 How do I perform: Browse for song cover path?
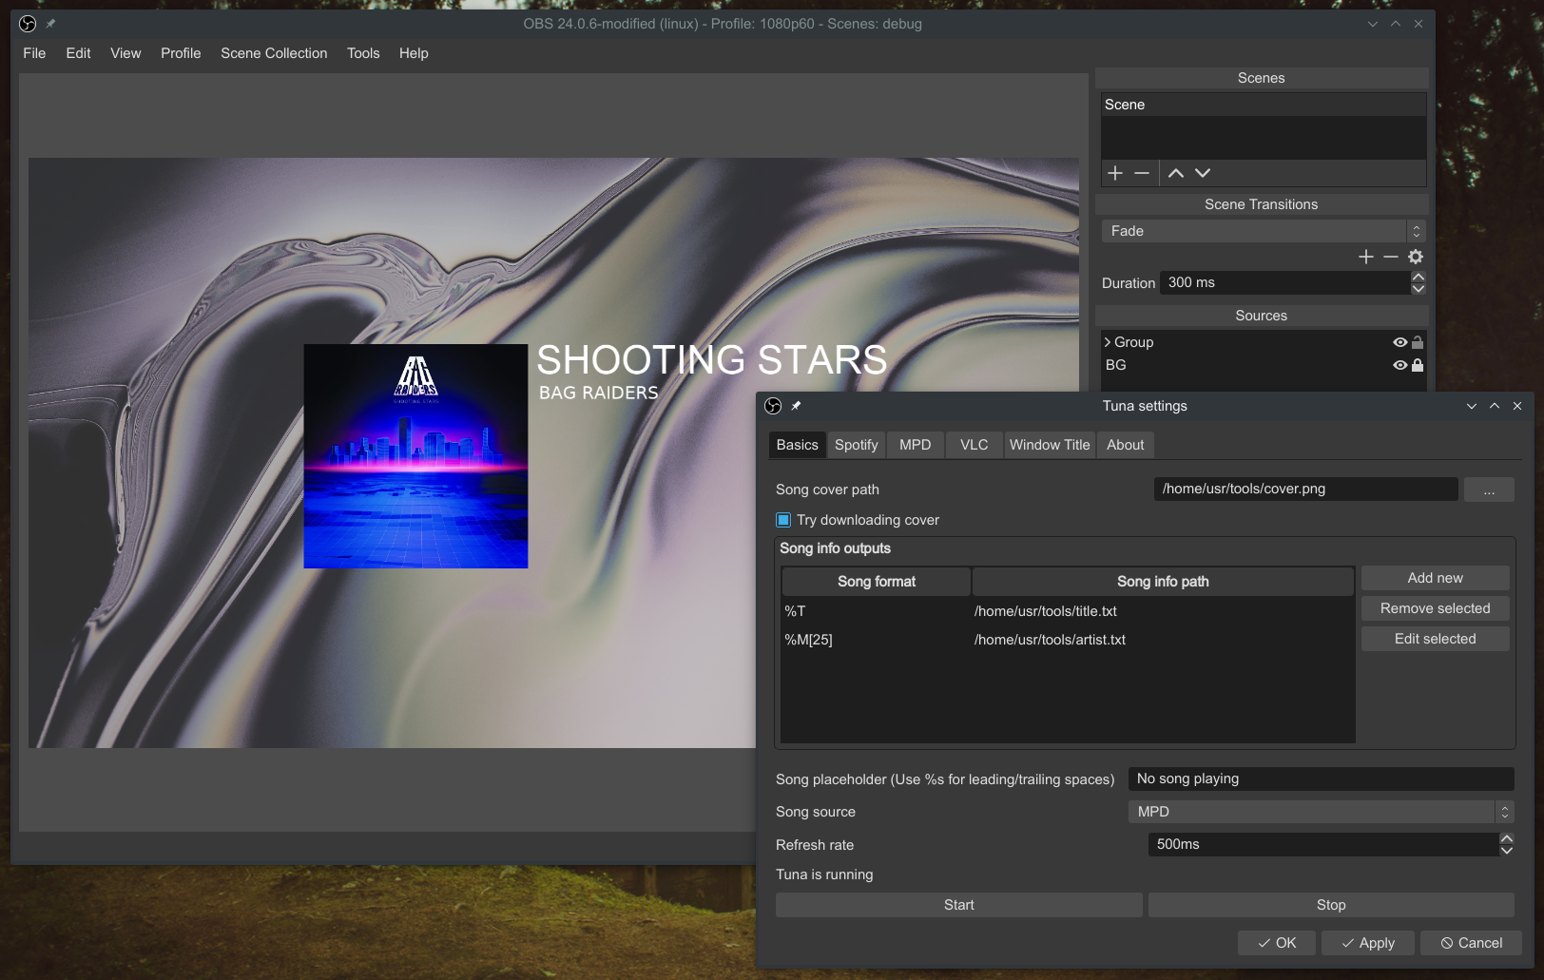coord(1489,490)
